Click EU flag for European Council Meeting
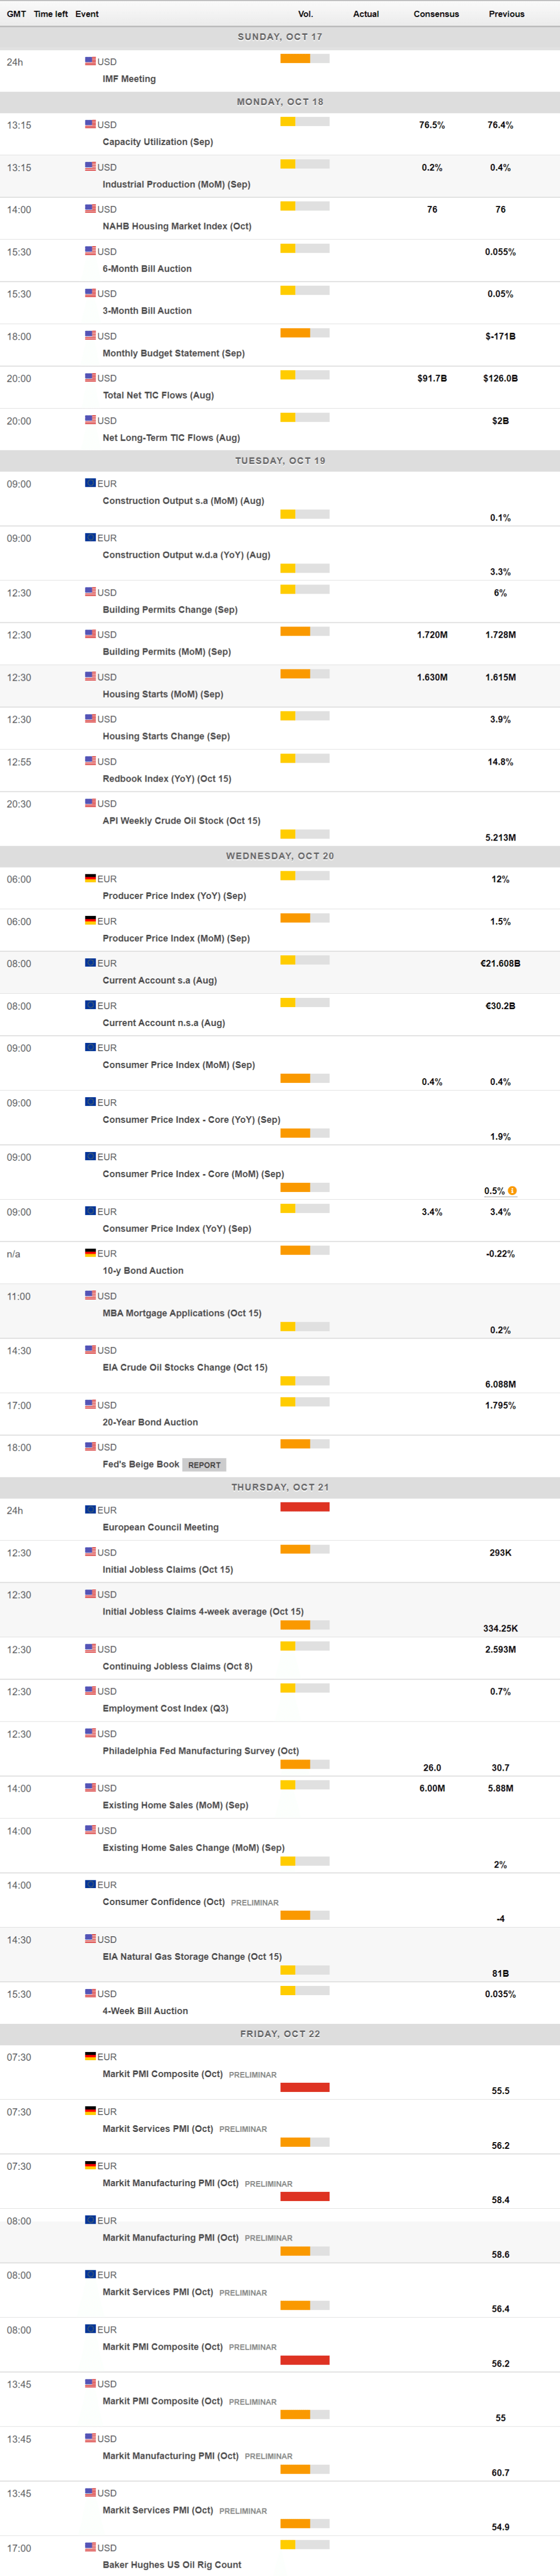560x2576 pixels. click(x=90, y=1509)
